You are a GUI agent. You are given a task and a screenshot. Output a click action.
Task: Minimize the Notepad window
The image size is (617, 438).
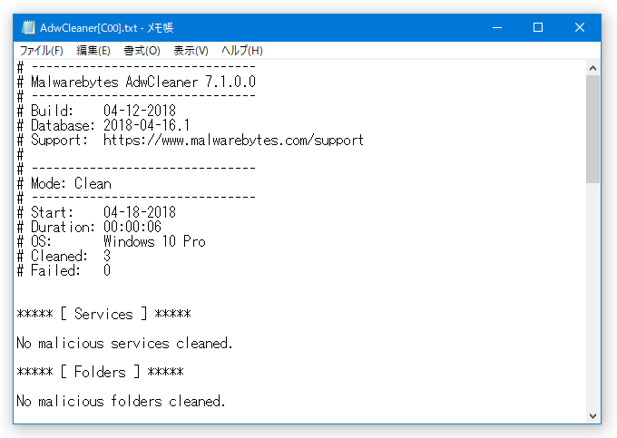[497, 27]
